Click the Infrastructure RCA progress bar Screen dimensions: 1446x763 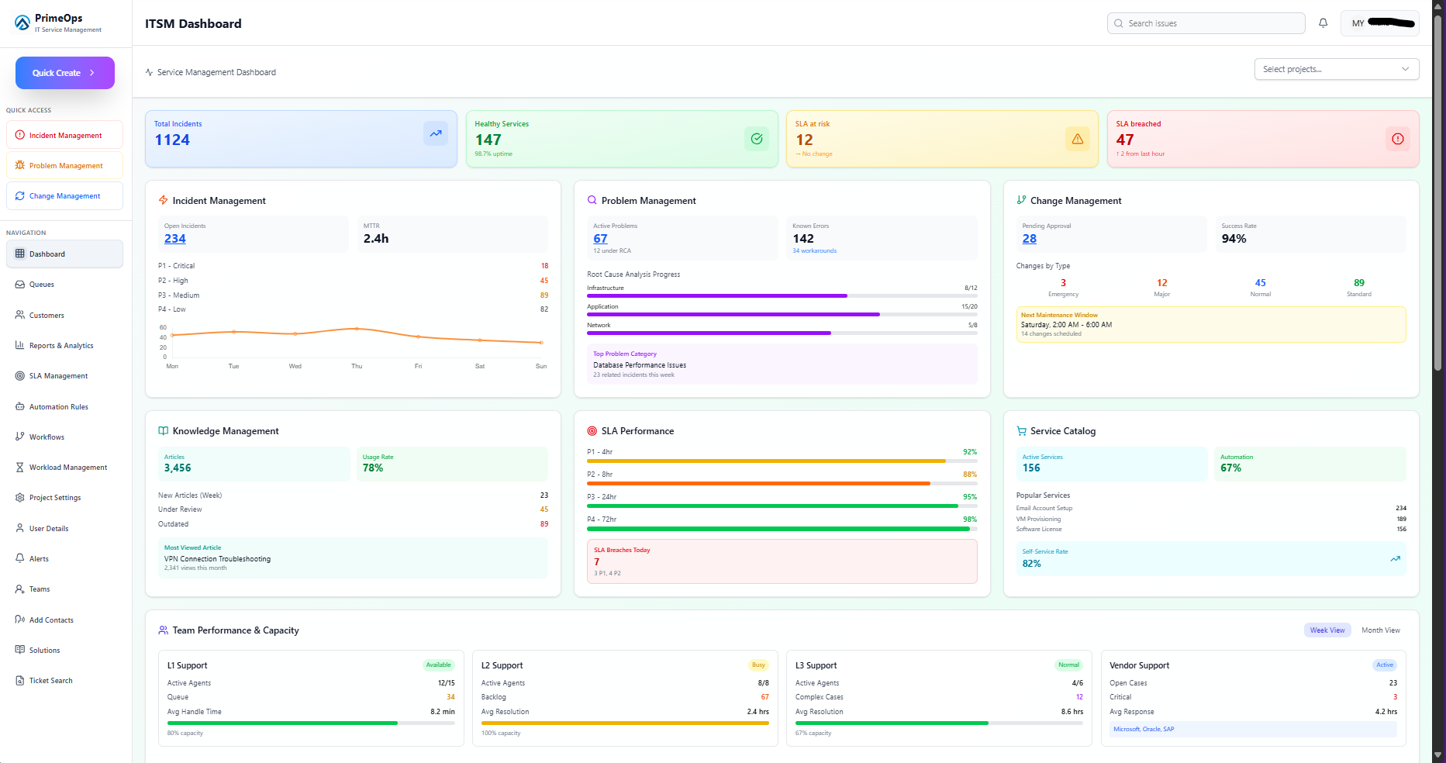pos(782,295)
